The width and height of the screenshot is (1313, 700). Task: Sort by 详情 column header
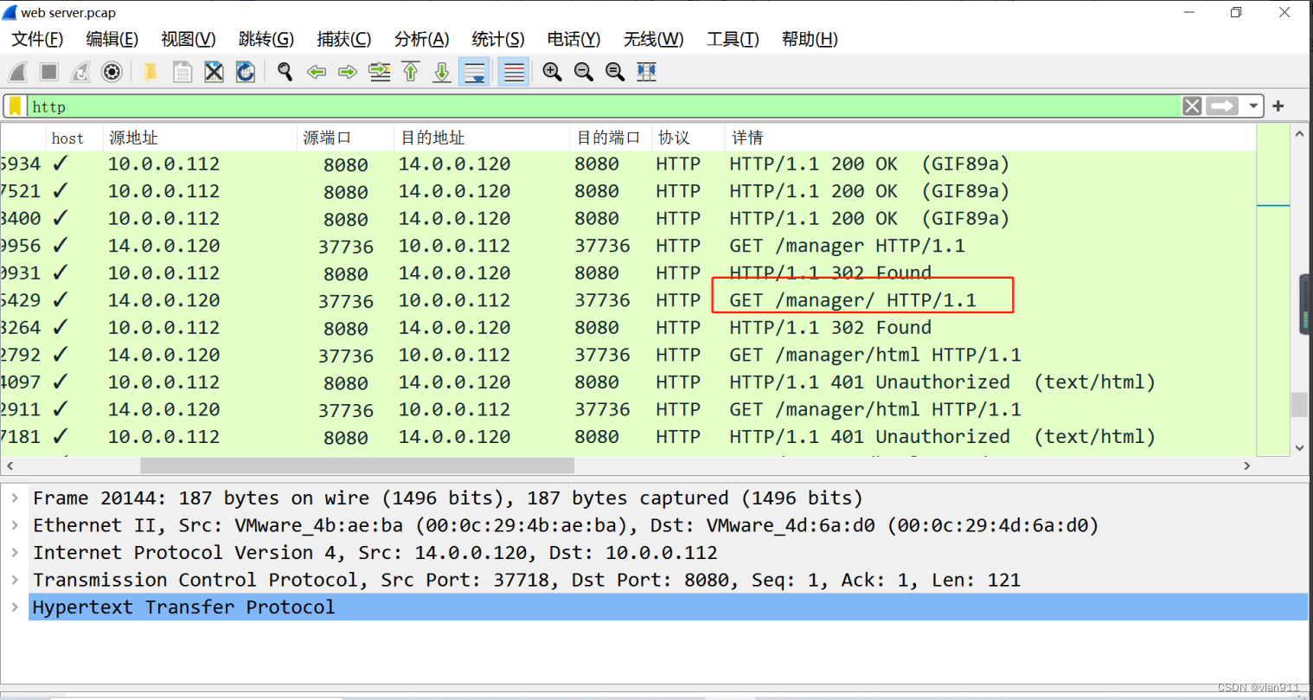[x=990, y=138]
